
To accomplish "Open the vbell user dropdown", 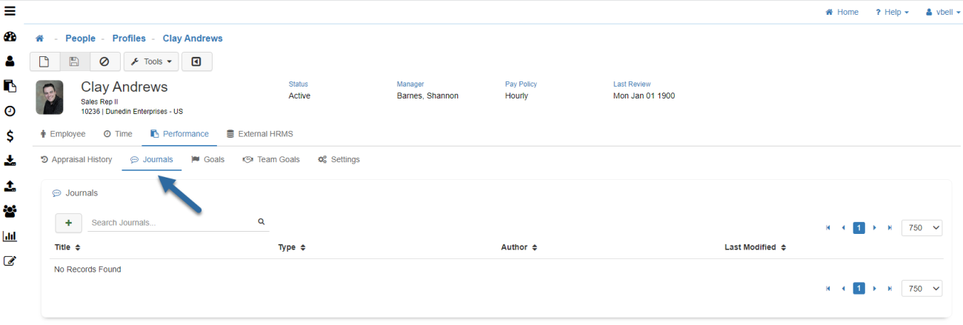I will coord(943,12).
